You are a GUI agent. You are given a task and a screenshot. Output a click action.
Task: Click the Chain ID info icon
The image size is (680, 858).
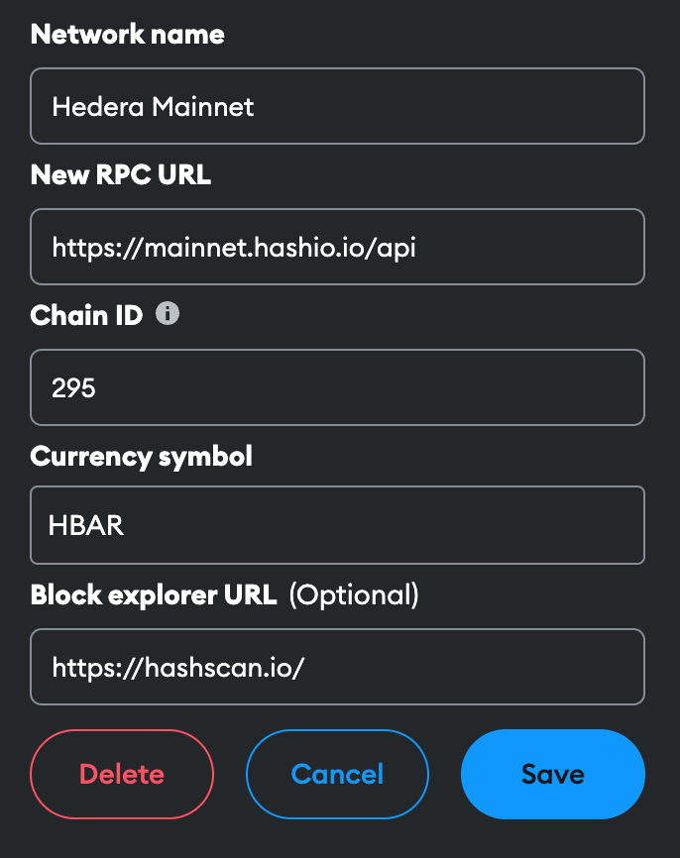(x=168, y=314)
